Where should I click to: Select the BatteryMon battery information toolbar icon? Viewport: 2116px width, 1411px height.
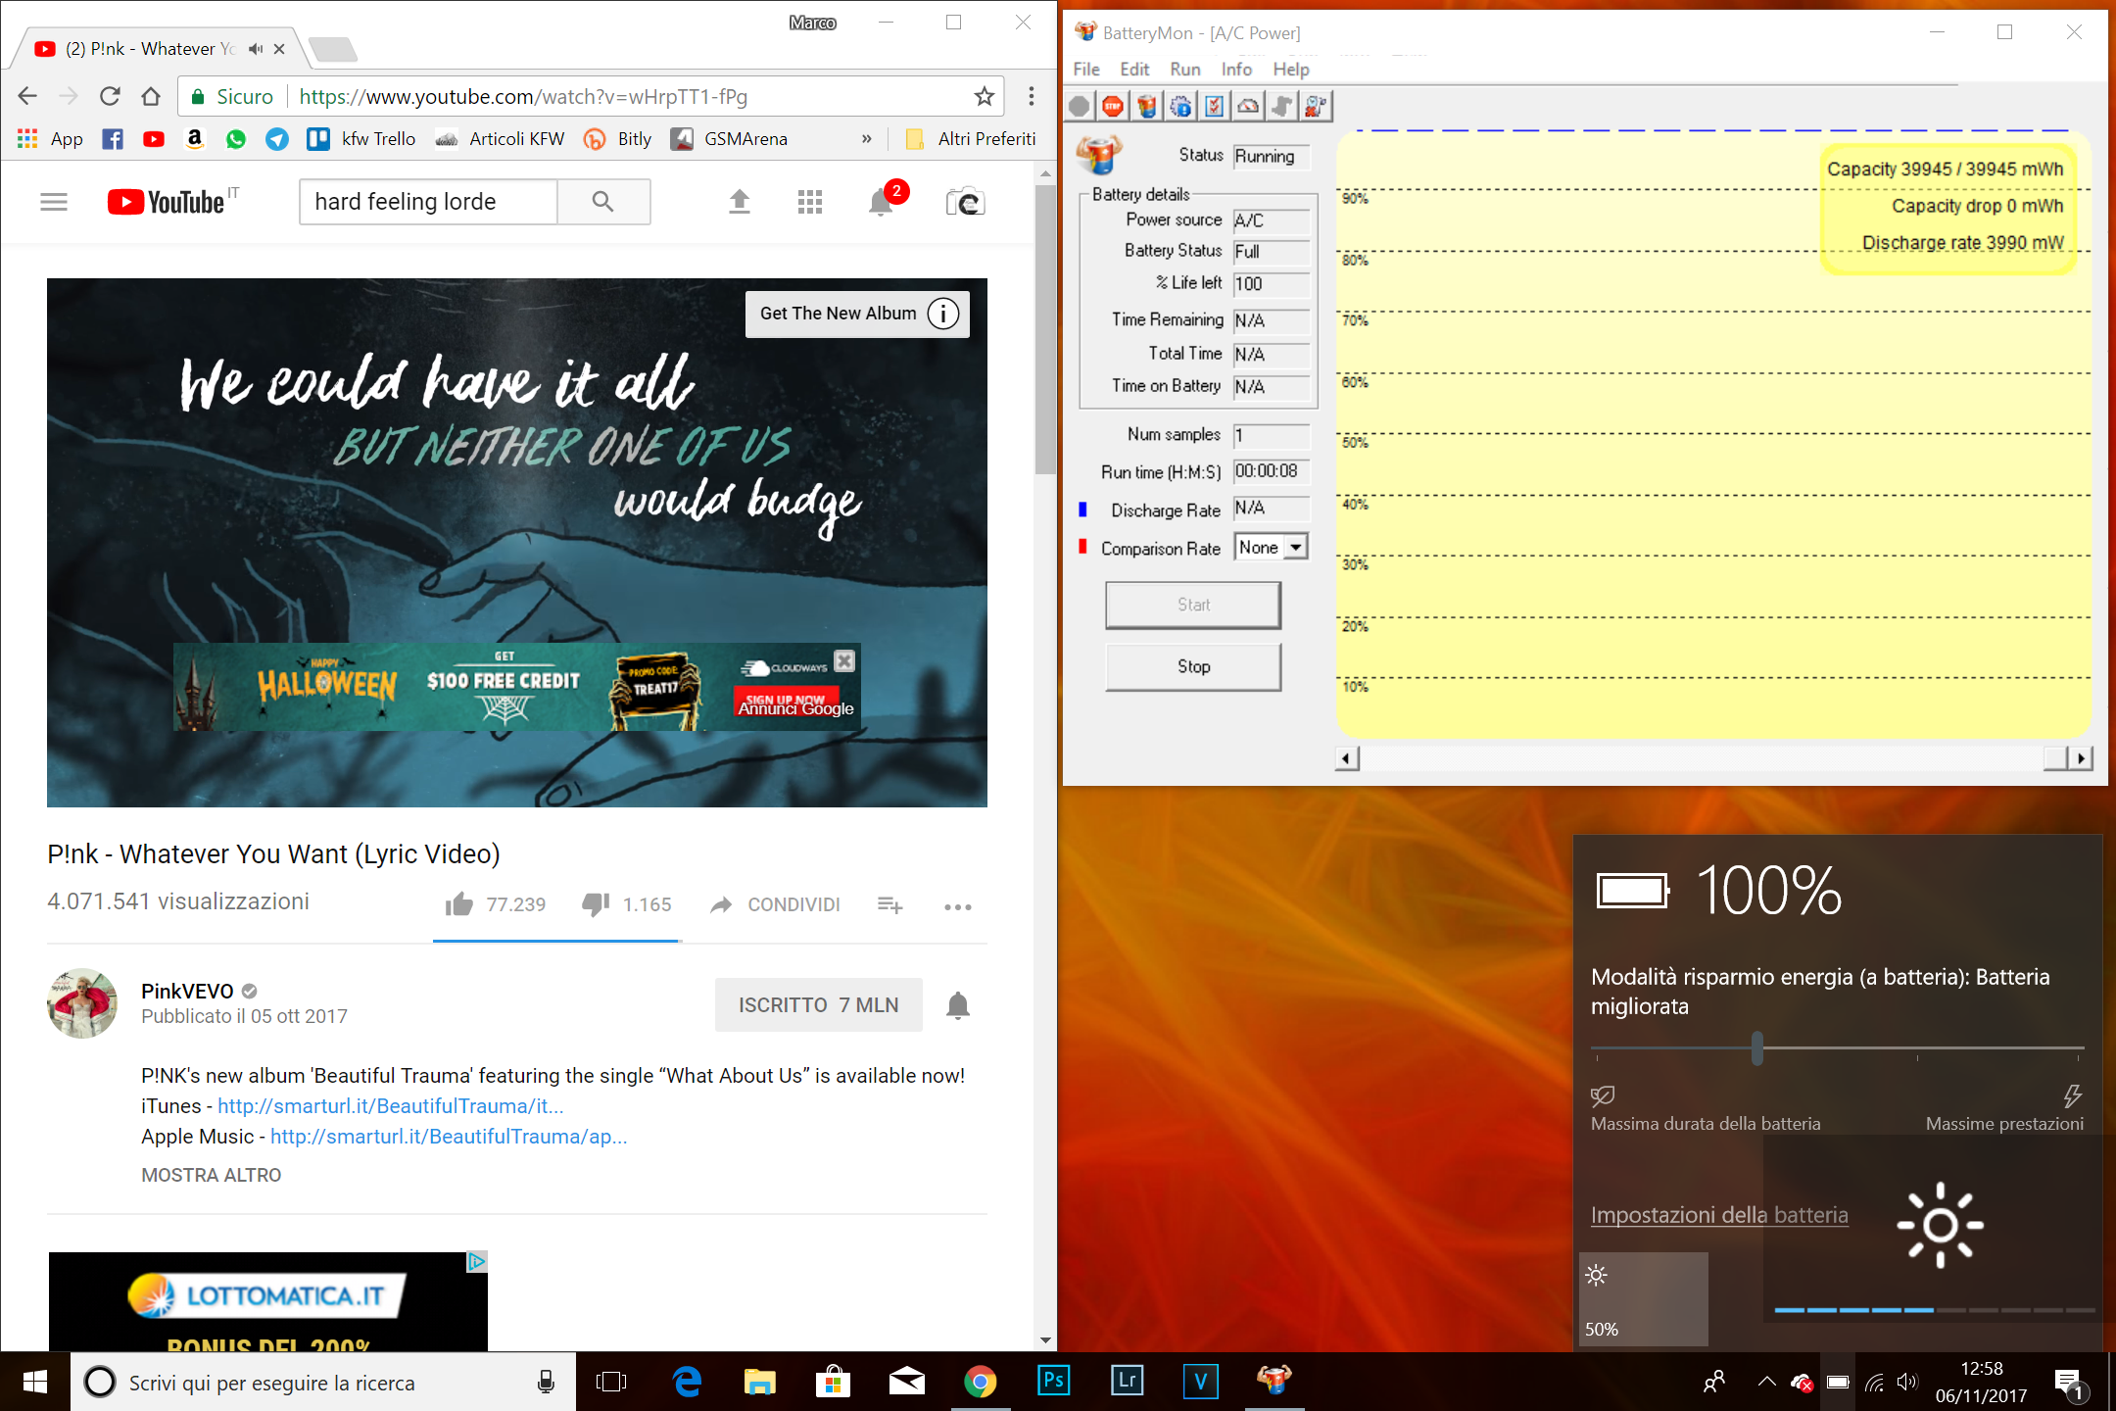pos(1146,106)
